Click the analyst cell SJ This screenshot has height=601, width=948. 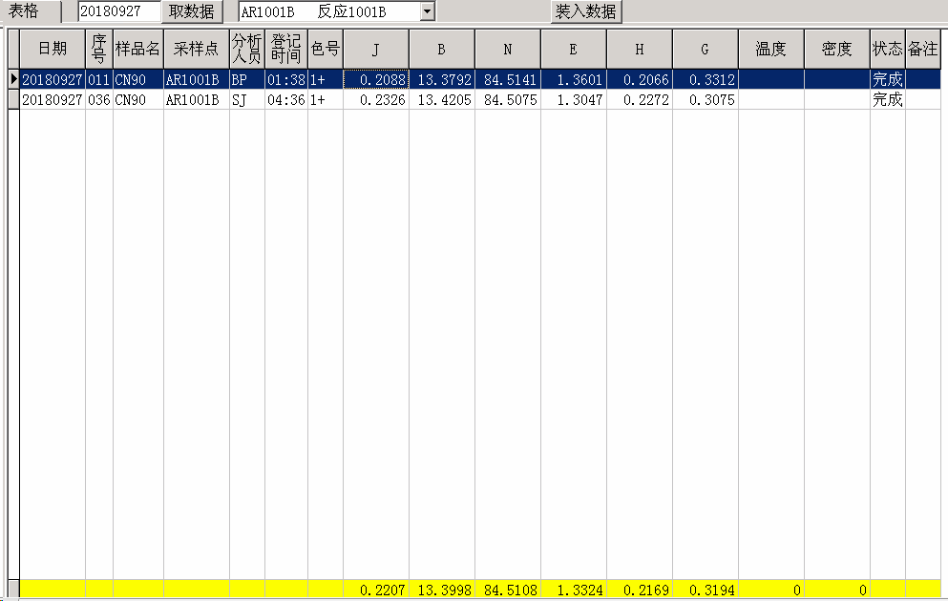tap(246, 99)
